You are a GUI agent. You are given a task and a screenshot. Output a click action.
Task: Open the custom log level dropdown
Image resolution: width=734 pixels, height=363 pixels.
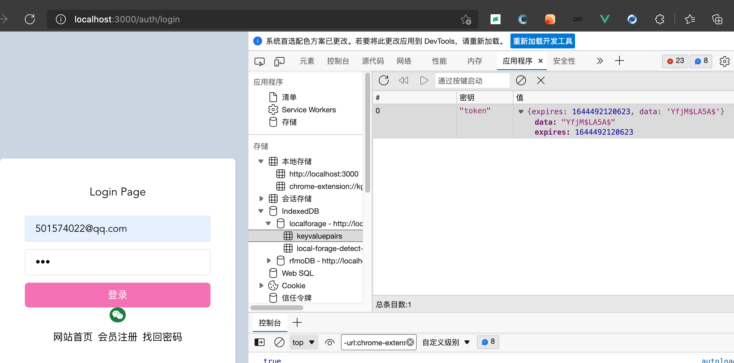coord(446,342)
